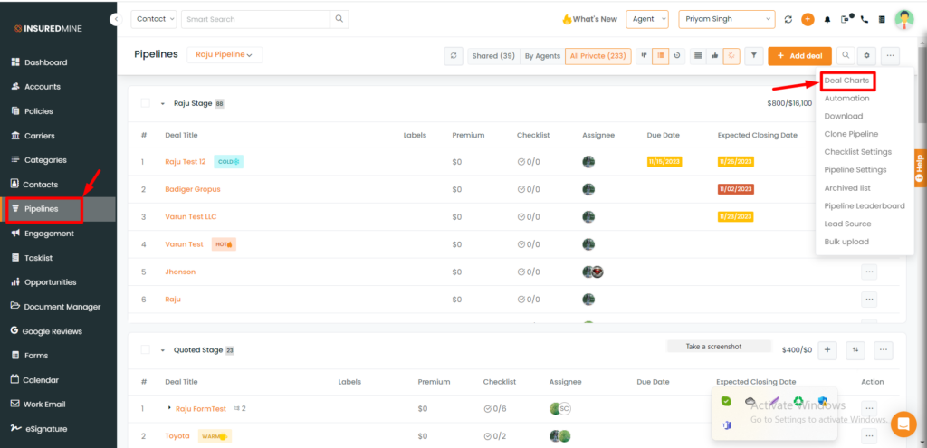Open the chat widget bubble
This screenshot has width=927, height=448.
(x=903, y=424)
